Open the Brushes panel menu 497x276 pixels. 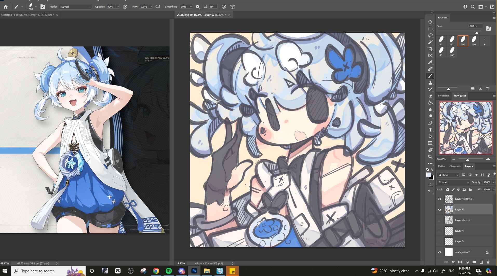(x=494, y=18)
